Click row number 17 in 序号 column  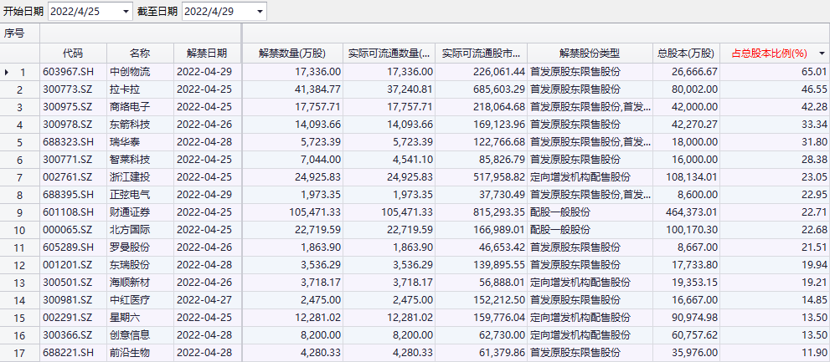20,353
